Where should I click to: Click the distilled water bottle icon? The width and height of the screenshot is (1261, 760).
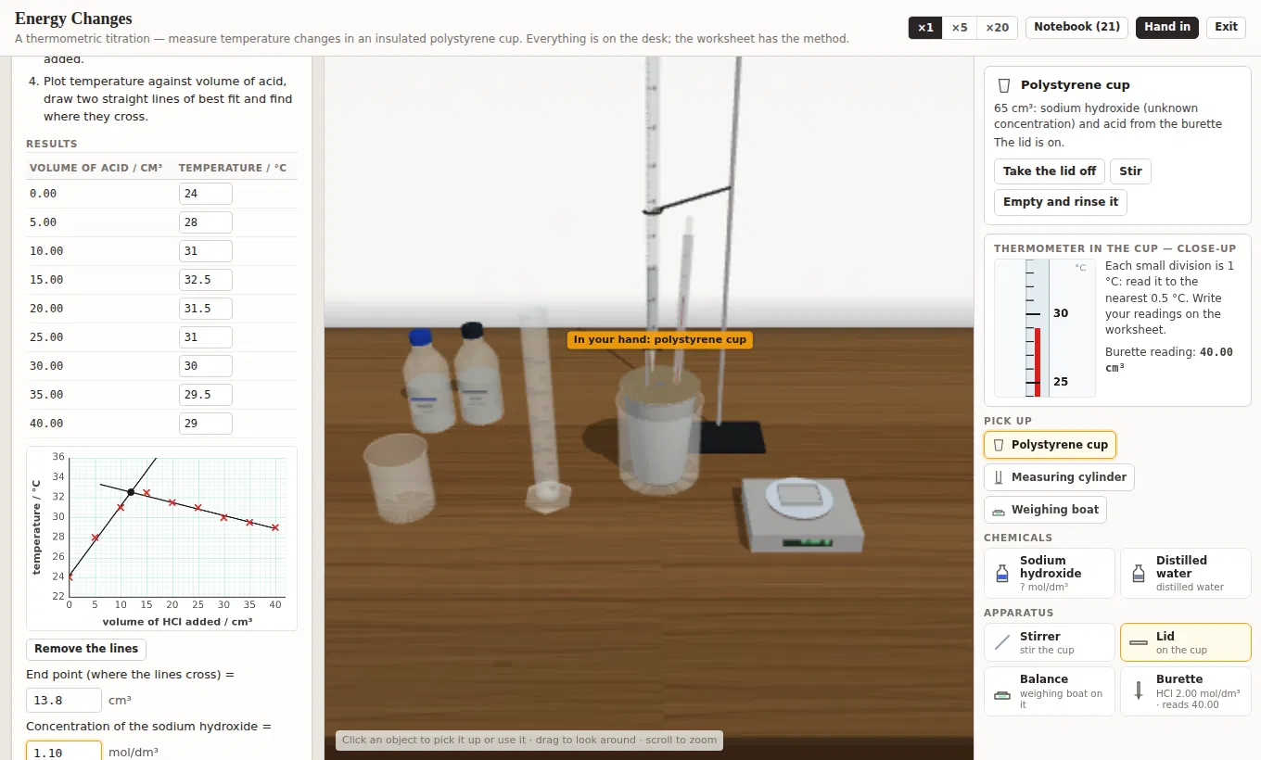pos(1139,573)
